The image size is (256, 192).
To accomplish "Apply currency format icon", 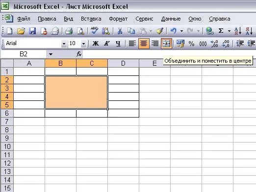I will (180, 44).
